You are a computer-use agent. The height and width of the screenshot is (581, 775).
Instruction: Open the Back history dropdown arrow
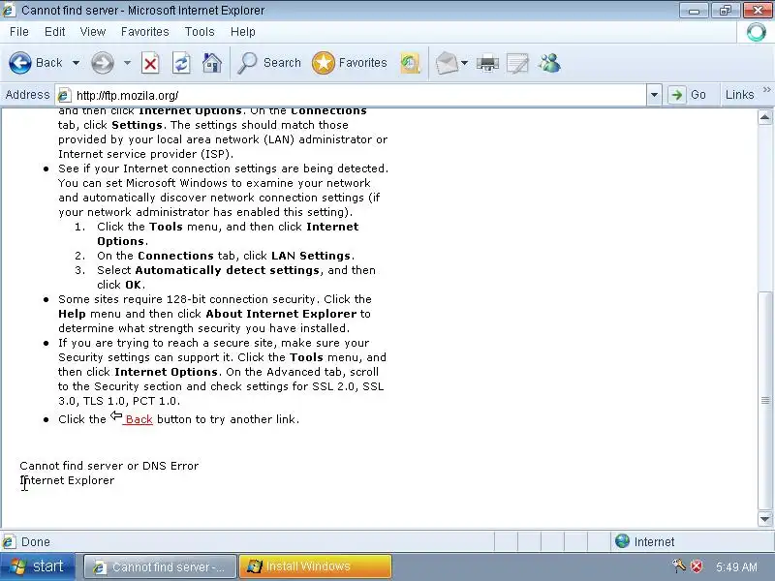(x=76, y=63)
